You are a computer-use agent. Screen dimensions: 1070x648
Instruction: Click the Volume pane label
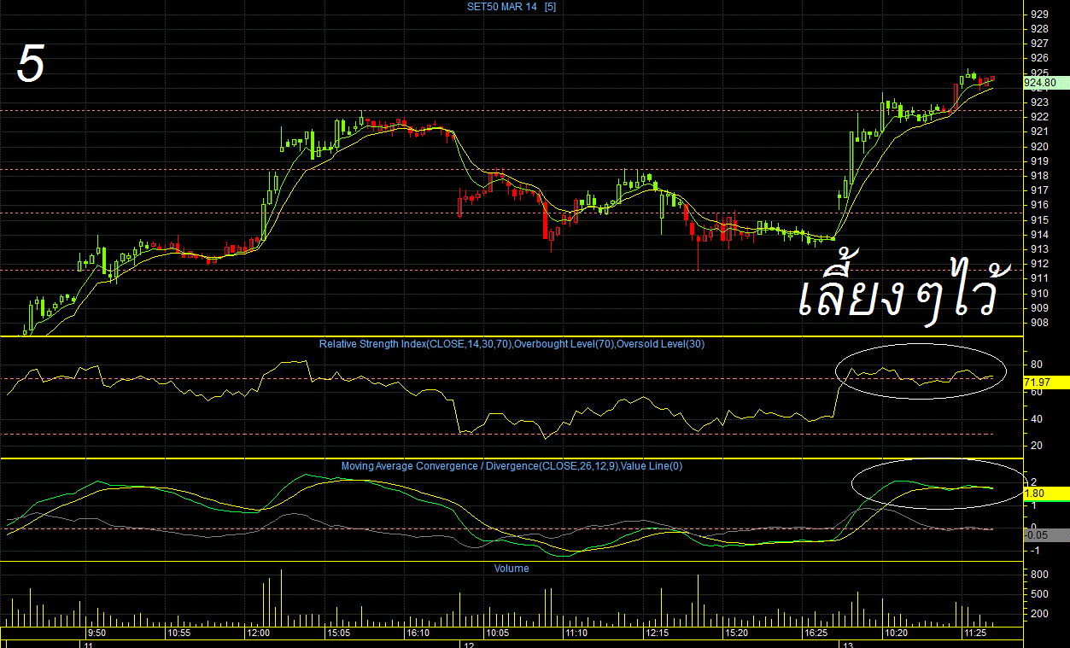pyautogui.click(x=512, y=569)
